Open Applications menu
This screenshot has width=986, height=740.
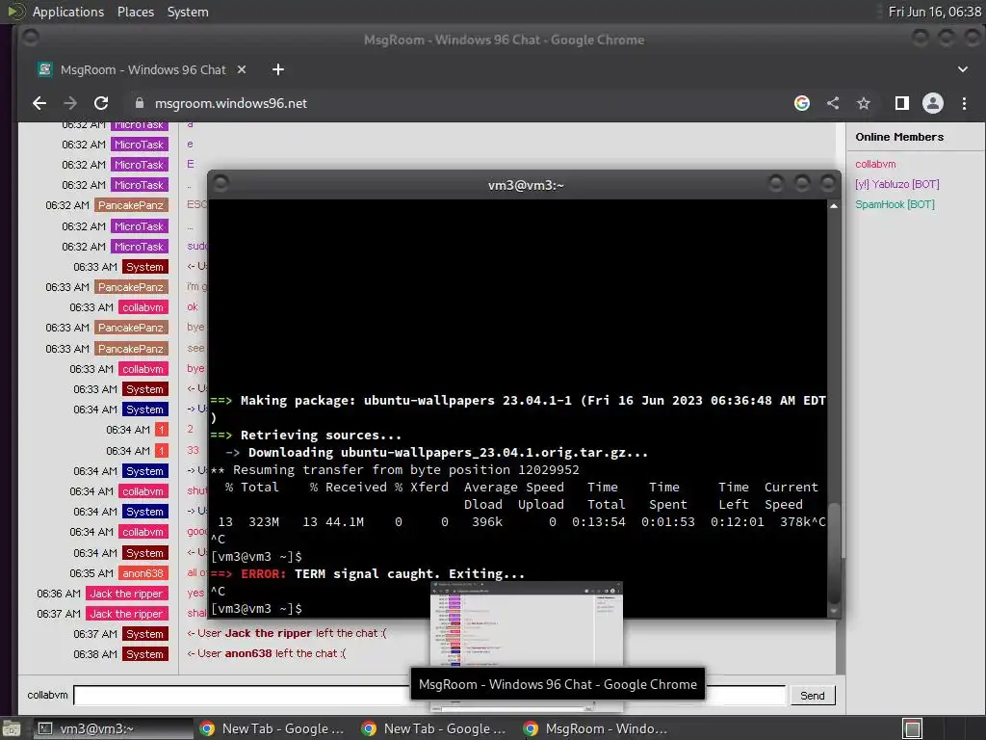coord(68,12)
